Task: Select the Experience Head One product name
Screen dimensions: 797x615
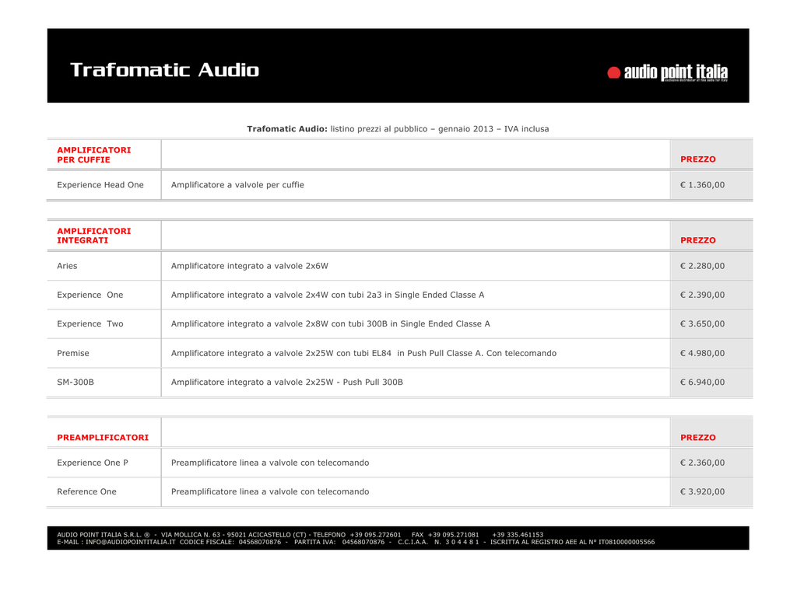Action: [100, 185]
